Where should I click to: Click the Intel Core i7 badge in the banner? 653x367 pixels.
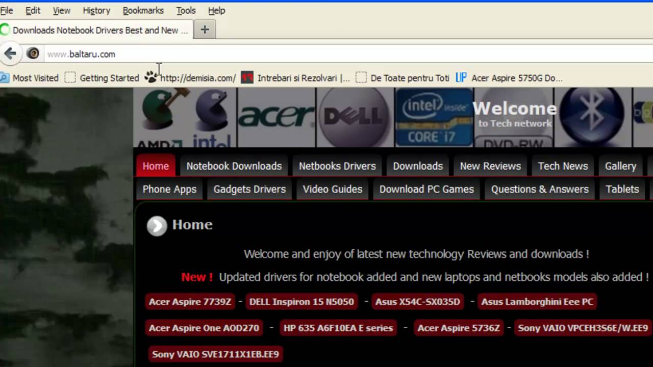(434, 117)
